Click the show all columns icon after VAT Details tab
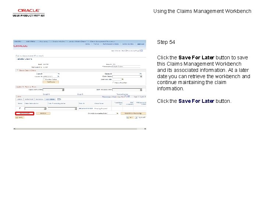Screen dimensions: 265x199 [59, 99]
